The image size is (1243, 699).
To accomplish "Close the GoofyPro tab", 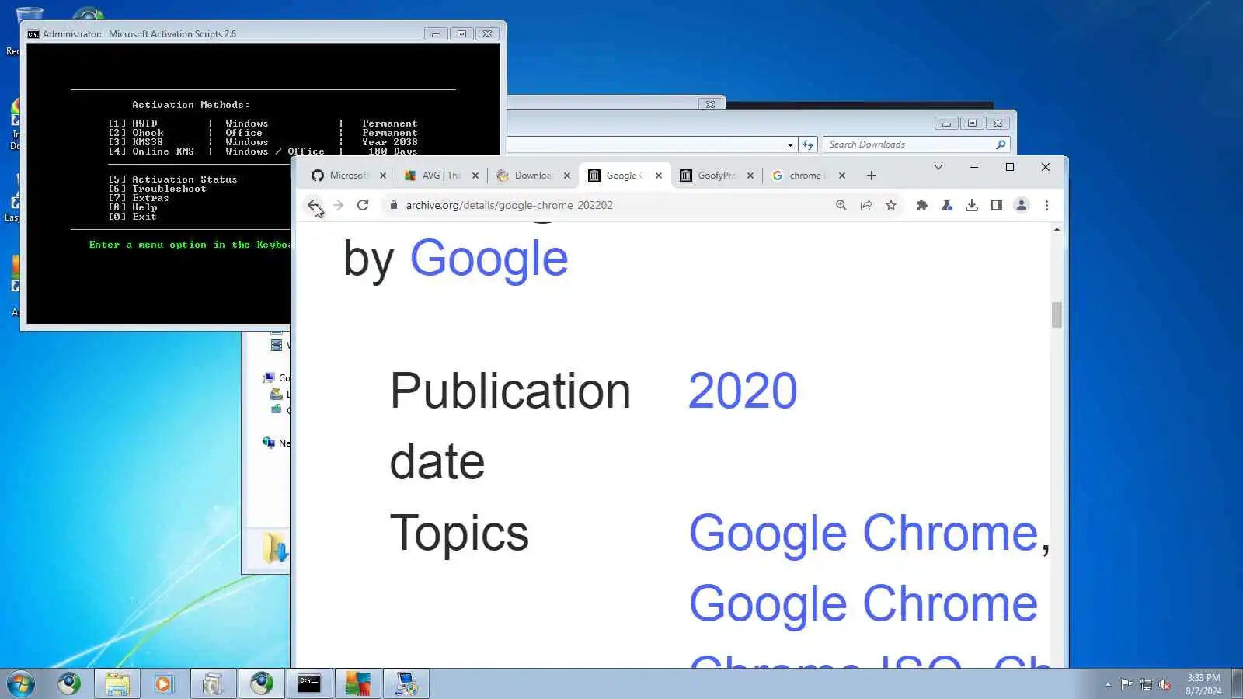I will tap(750, 176).
